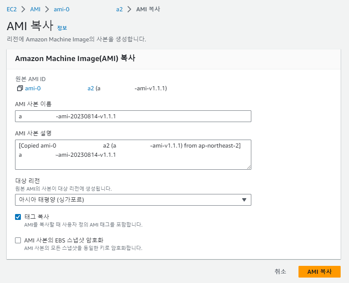349x283 pixels.
Task: Follow the source ami-0 ID link
Action: click(x=59, y=89)
